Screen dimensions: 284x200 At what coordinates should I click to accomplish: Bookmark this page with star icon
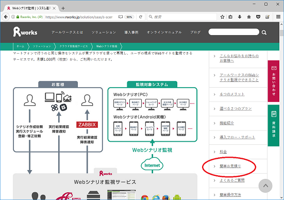[222, 17]
